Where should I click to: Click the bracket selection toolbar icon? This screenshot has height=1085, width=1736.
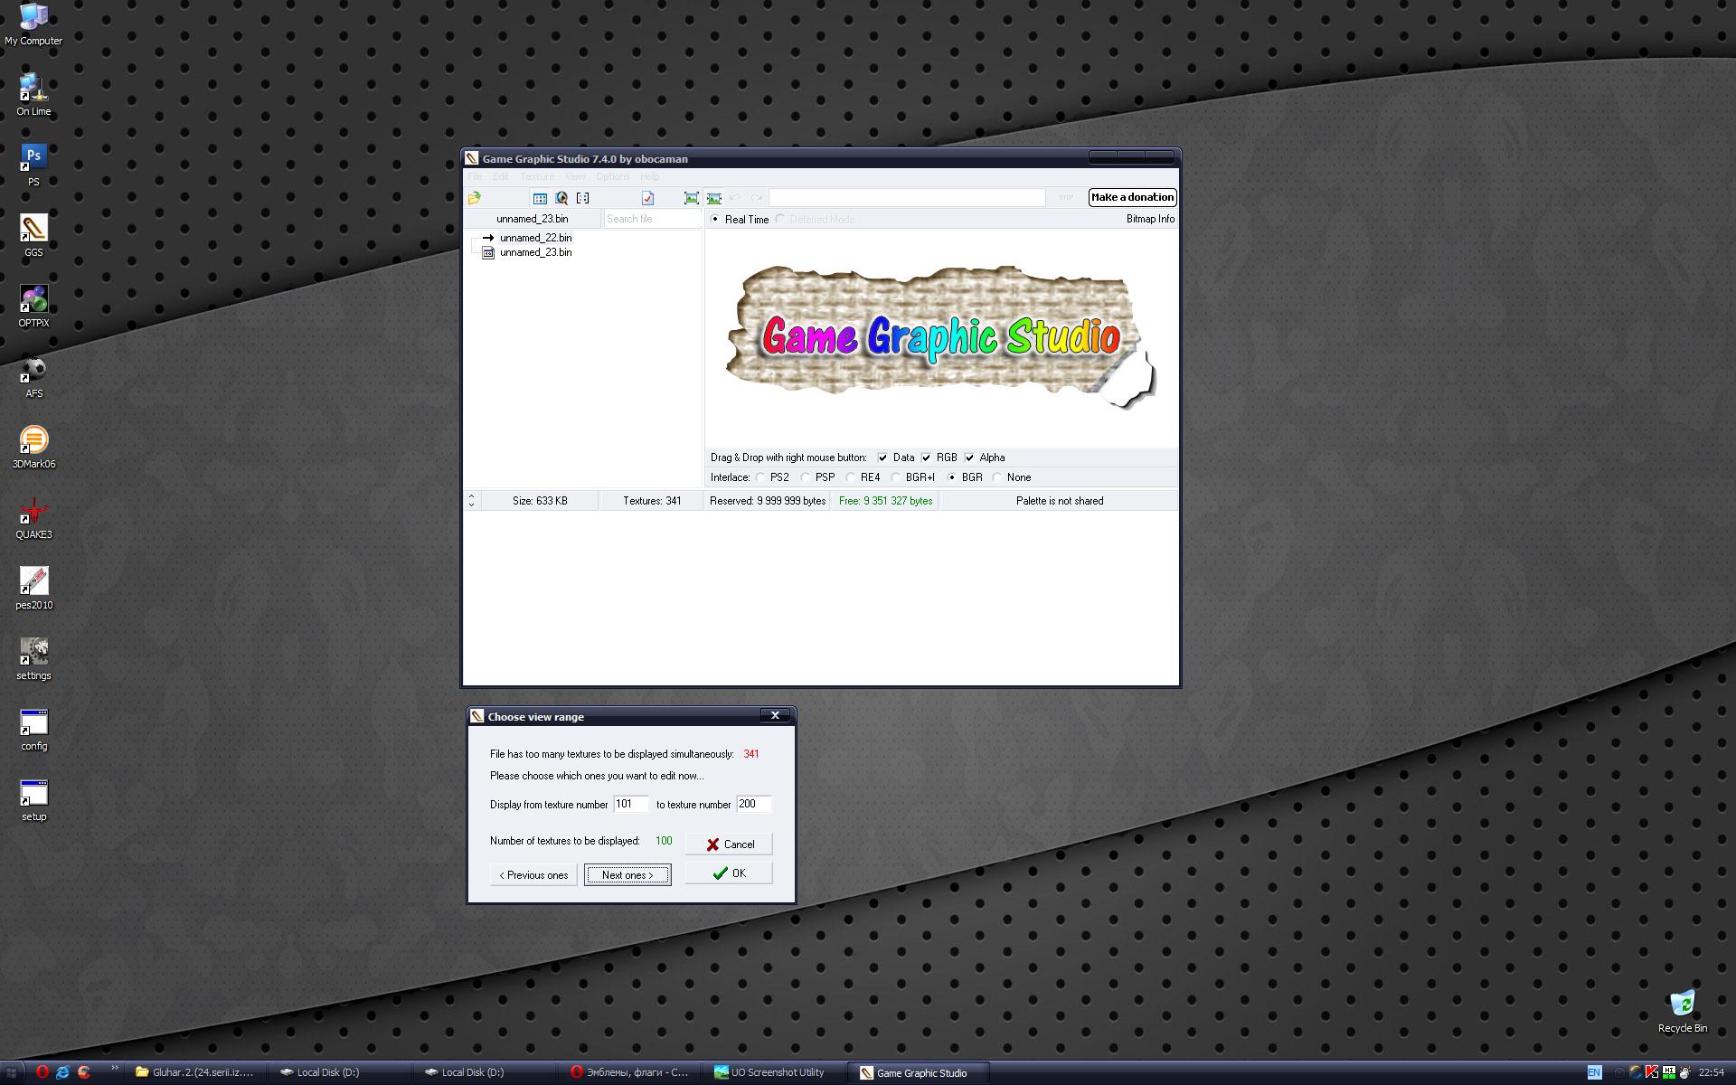pos(583,198)
